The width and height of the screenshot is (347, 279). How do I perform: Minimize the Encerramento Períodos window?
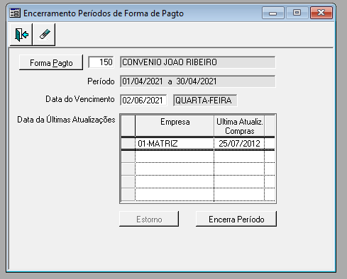tap(273, 13)
